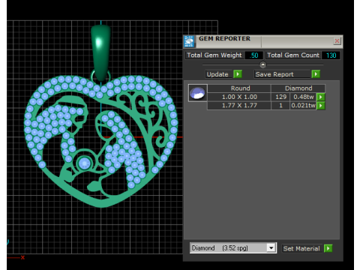Click the Gem Reporter logo icon
Viewport: 360px width, 270px height.
189,41
